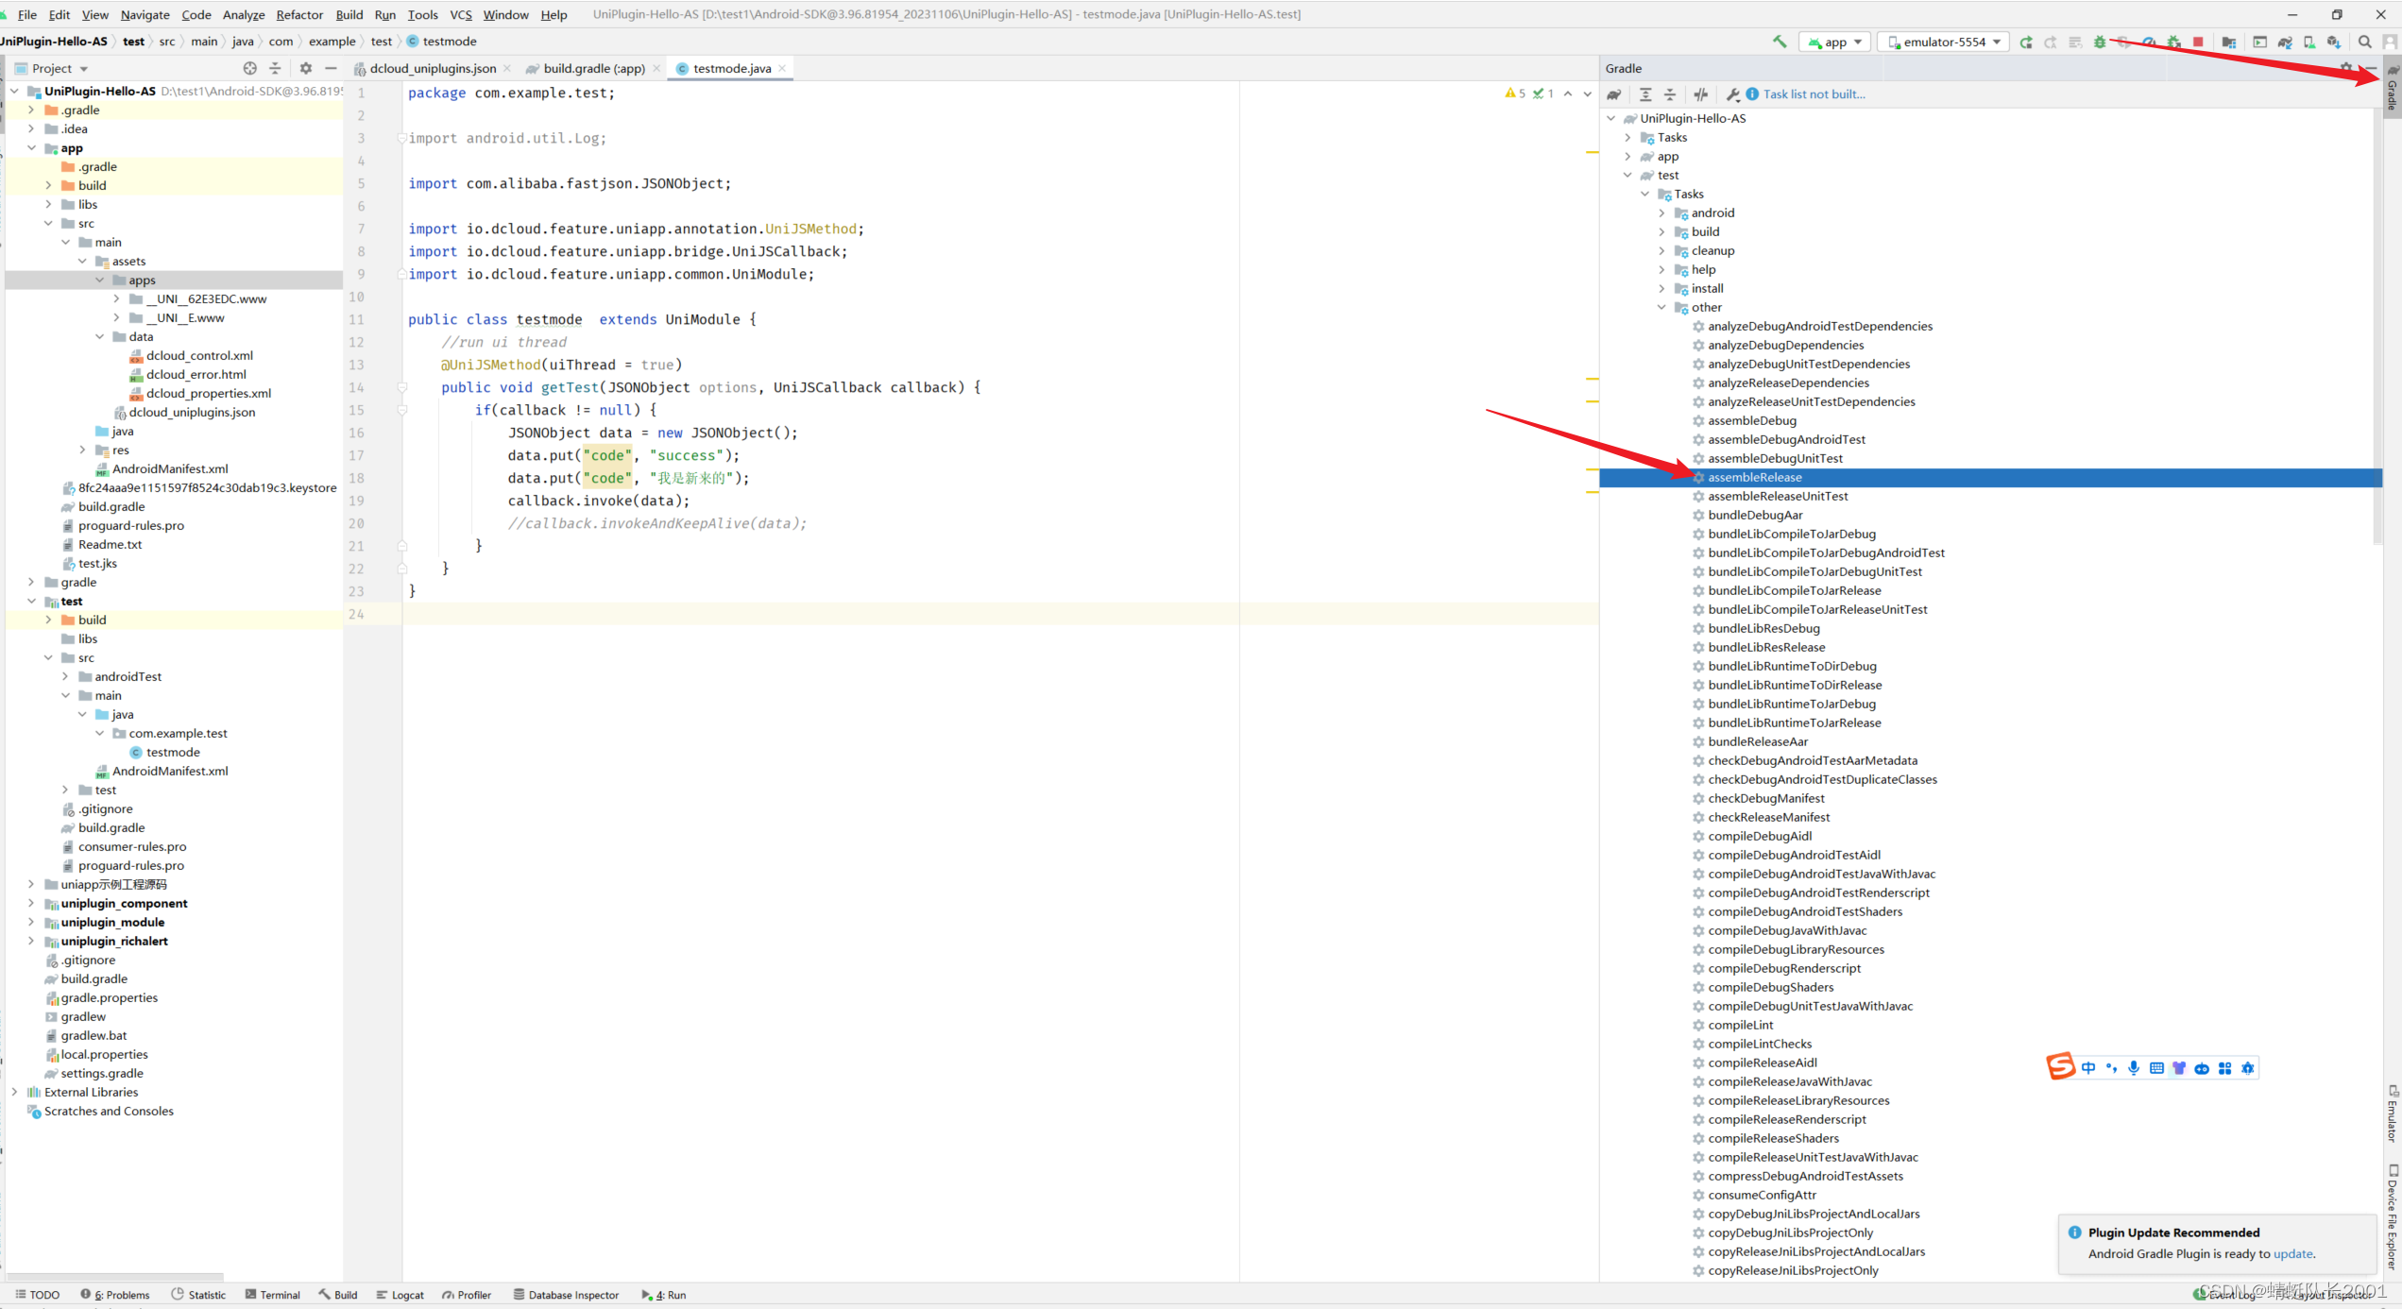Open the Sogou soft keyboard icon
This screenshot has height=1309, width=2402.
pos(2156,1068)
